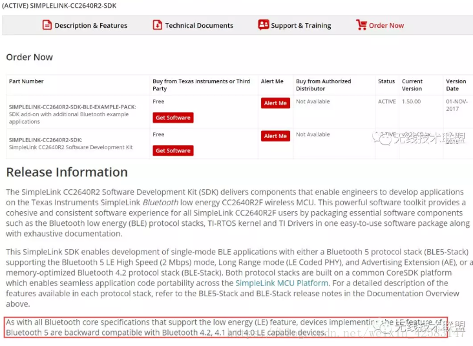Select the Order Now tab
The image size is (473, 346).
click(x=380, y=25)
